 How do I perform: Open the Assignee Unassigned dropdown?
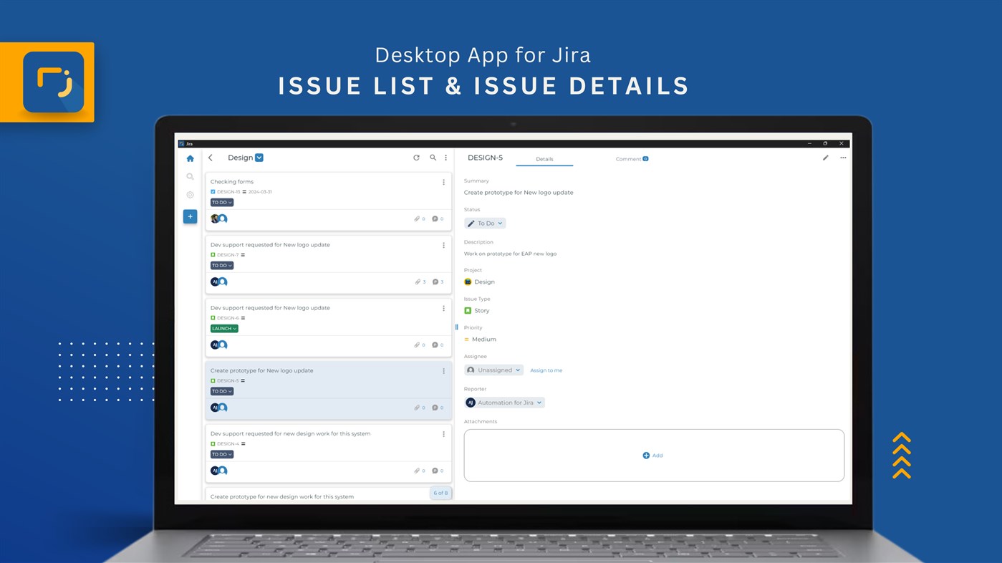pyautogui.click(x=493, y=370)
